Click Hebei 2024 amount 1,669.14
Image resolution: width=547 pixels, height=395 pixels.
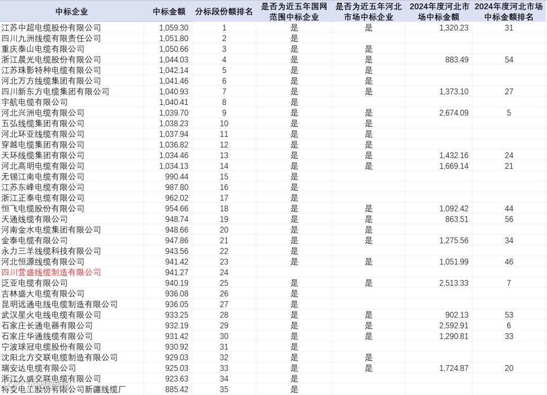coord(454,166)
